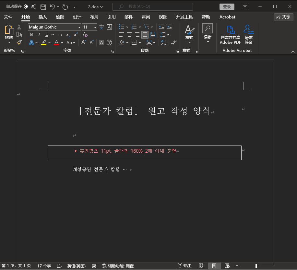Open the phonetic guide (wén) tool
Viewport: 297px width, 270px height.
click(101, 27)
